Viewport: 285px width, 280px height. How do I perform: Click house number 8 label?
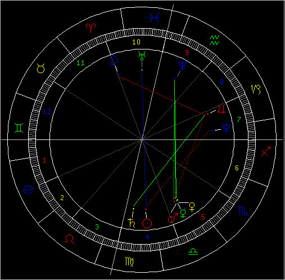click(x=221, y=82)
